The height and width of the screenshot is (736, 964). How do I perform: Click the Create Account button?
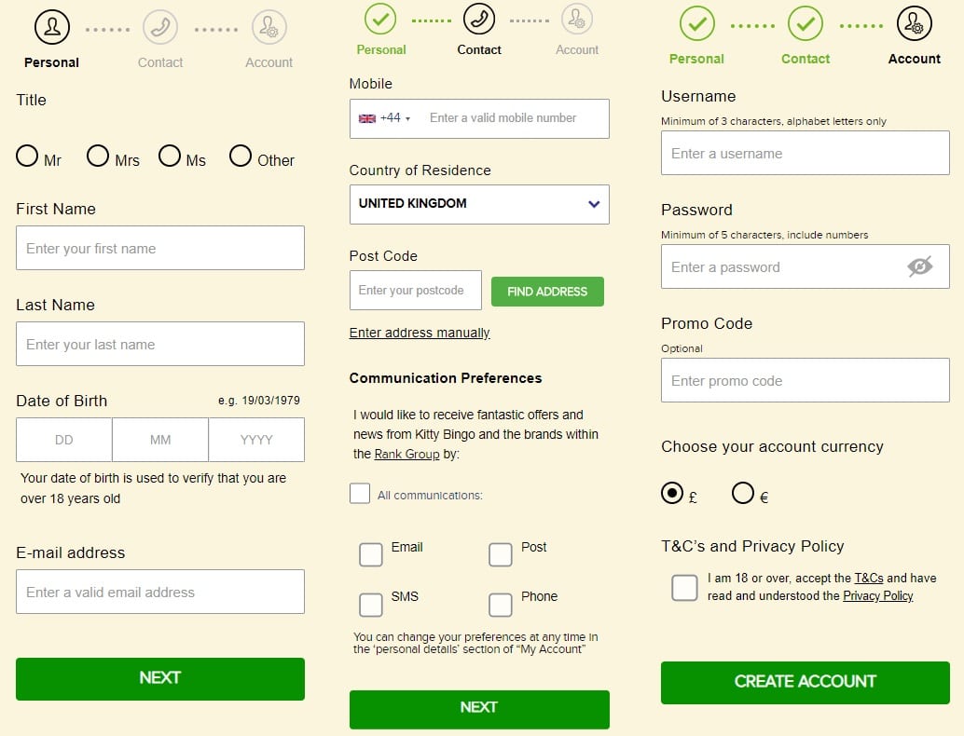coord(805,682)
